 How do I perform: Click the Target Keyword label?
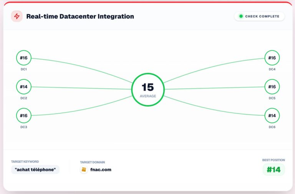(25, 162)
